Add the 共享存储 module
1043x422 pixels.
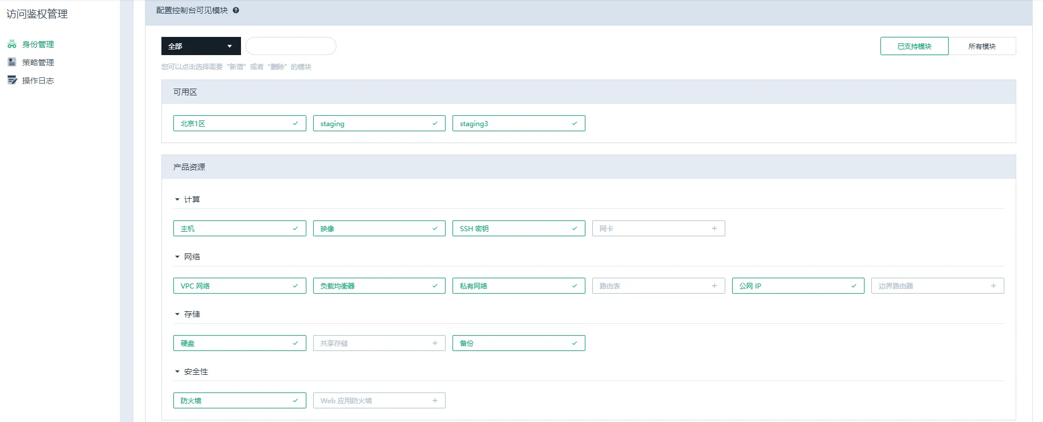click(379, 343)
